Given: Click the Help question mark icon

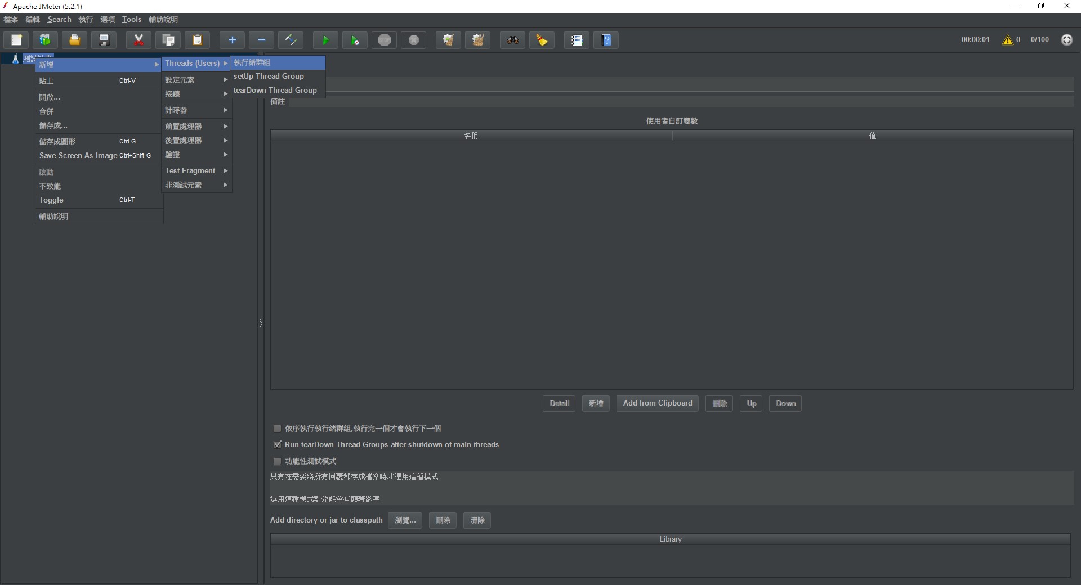Looking at the screenshot, I should coord(606,40).
